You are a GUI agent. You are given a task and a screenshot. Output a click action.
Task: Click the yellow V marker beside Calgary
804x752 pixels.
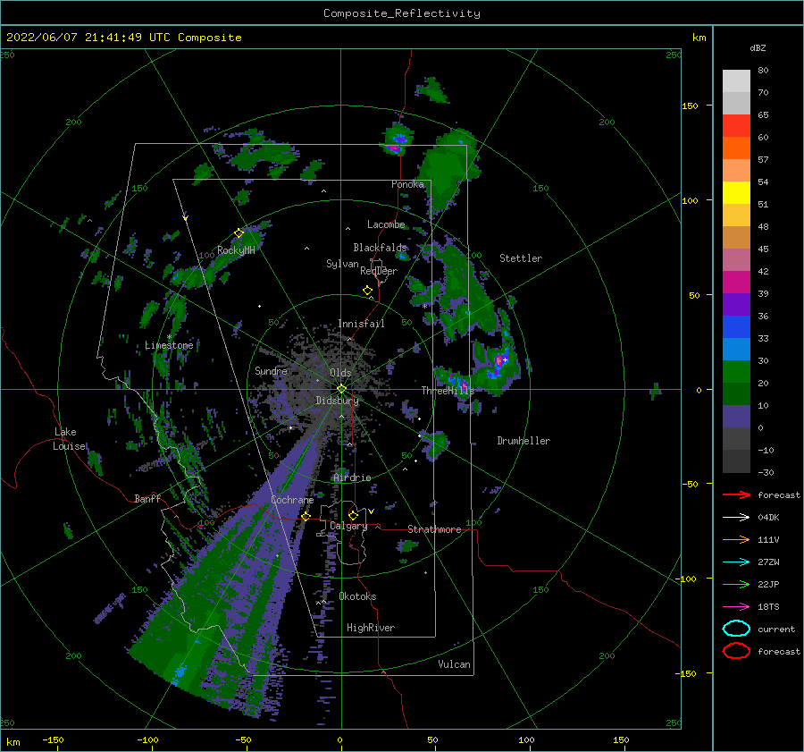pos(372,511)
